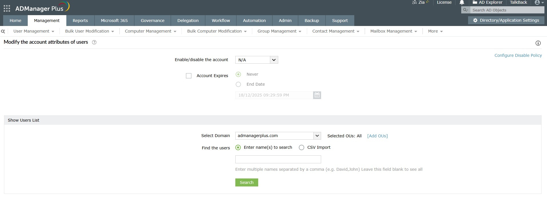Image resolution: width=547 pixels, height=217 pixels.
Task: Switch to the Delegation tab
Action: click(x=188, y=21)
